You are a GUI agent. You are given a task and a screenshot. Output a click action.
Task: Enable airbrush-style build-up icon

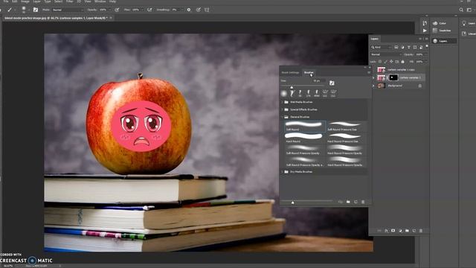pos(149,10)
